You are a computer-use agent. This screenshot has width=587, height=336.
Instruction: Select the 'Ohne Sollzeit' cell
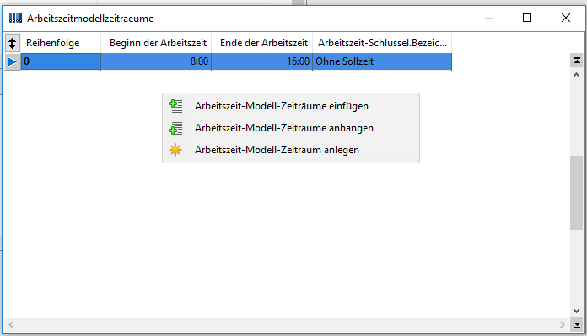pos(382,61)
